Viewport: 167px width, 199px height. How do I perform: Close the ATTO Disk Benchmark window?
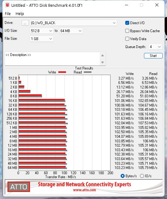tap(157, 5)
